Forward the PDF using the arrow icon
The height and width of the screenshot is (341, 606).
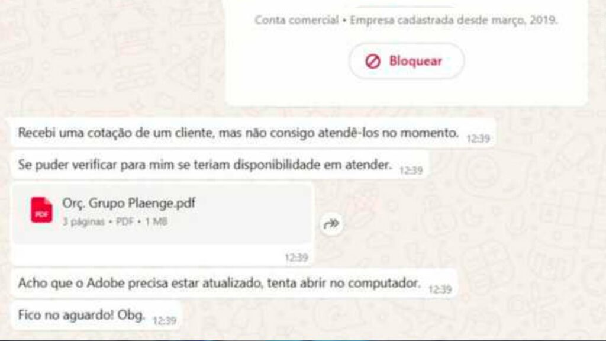[331, 223]
